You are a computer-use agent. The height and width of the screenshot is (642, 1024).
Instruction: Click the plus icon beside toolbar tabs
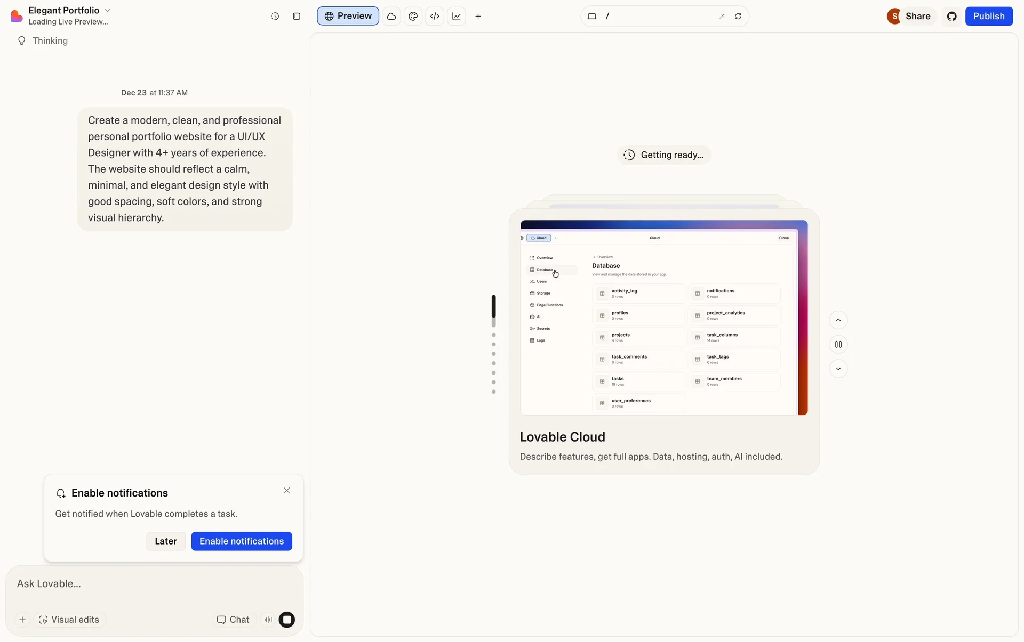[478, 17]
